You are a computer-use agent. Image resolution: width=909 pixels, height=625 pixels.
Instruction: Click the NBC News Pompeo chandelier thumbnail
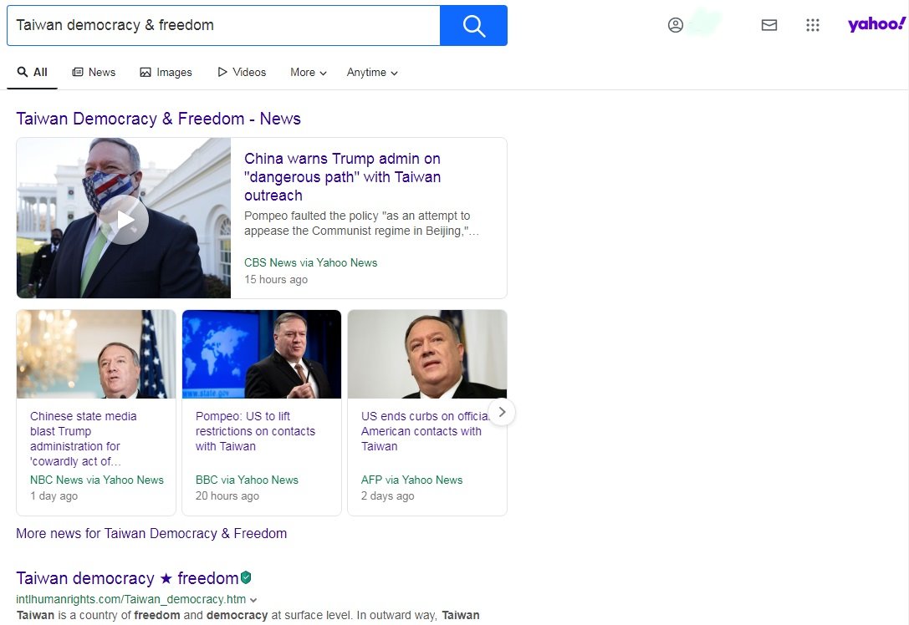(96, 354)
